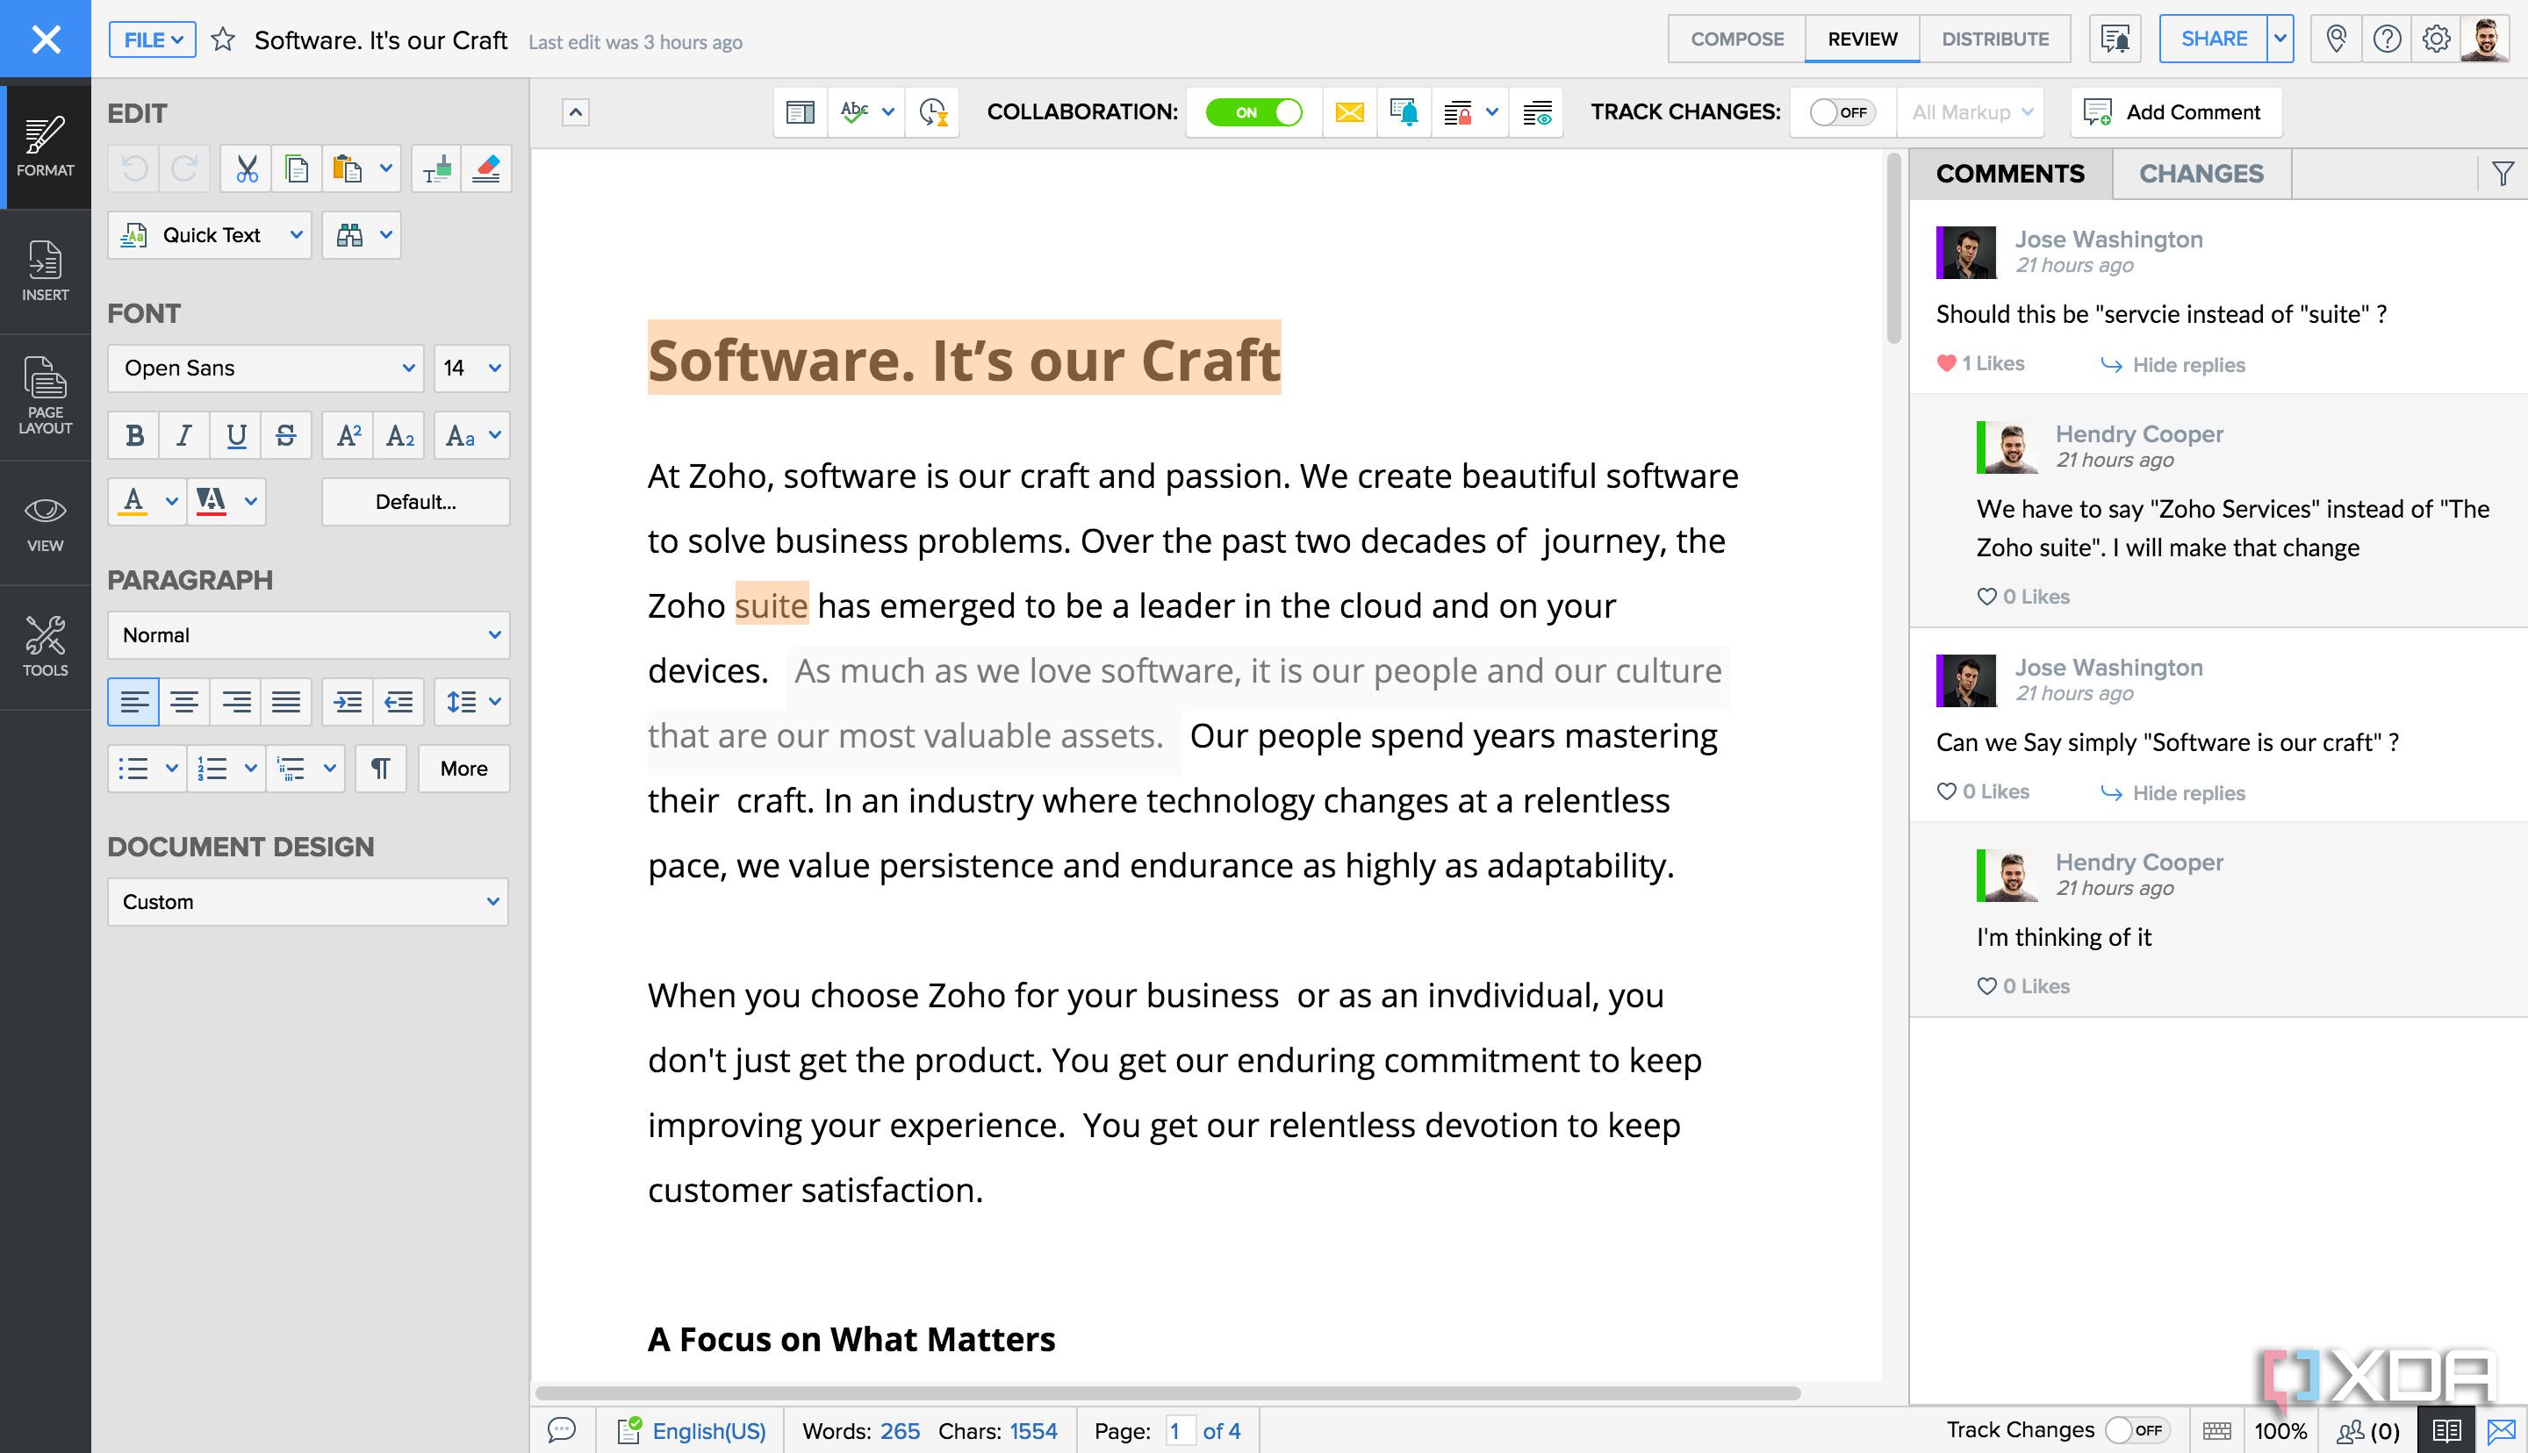Copy selection with the copy icon

[x=297, y=168]
